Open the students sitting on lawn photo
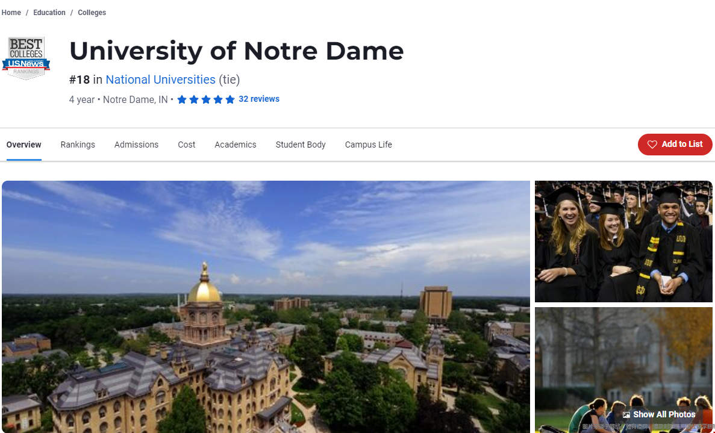This screenshot has width=715, height=433. [x=623, y=370]
